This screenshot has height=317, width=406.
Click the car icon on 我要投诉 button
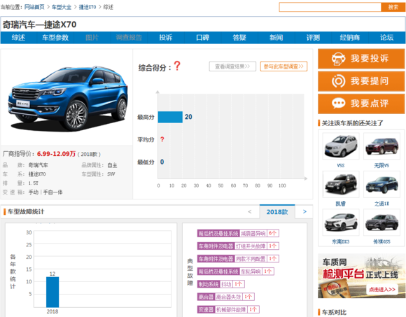pos(338,59)
